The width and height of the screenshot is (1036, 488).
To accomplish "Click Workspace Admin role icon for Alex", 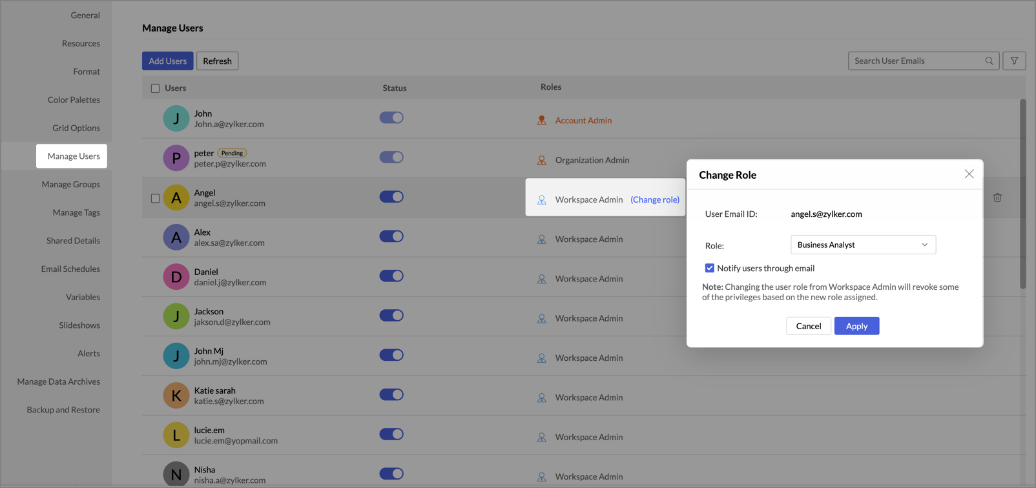I will click(x=542, y=239).
